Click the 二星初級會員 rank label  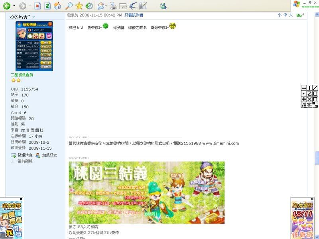[22, 75]
